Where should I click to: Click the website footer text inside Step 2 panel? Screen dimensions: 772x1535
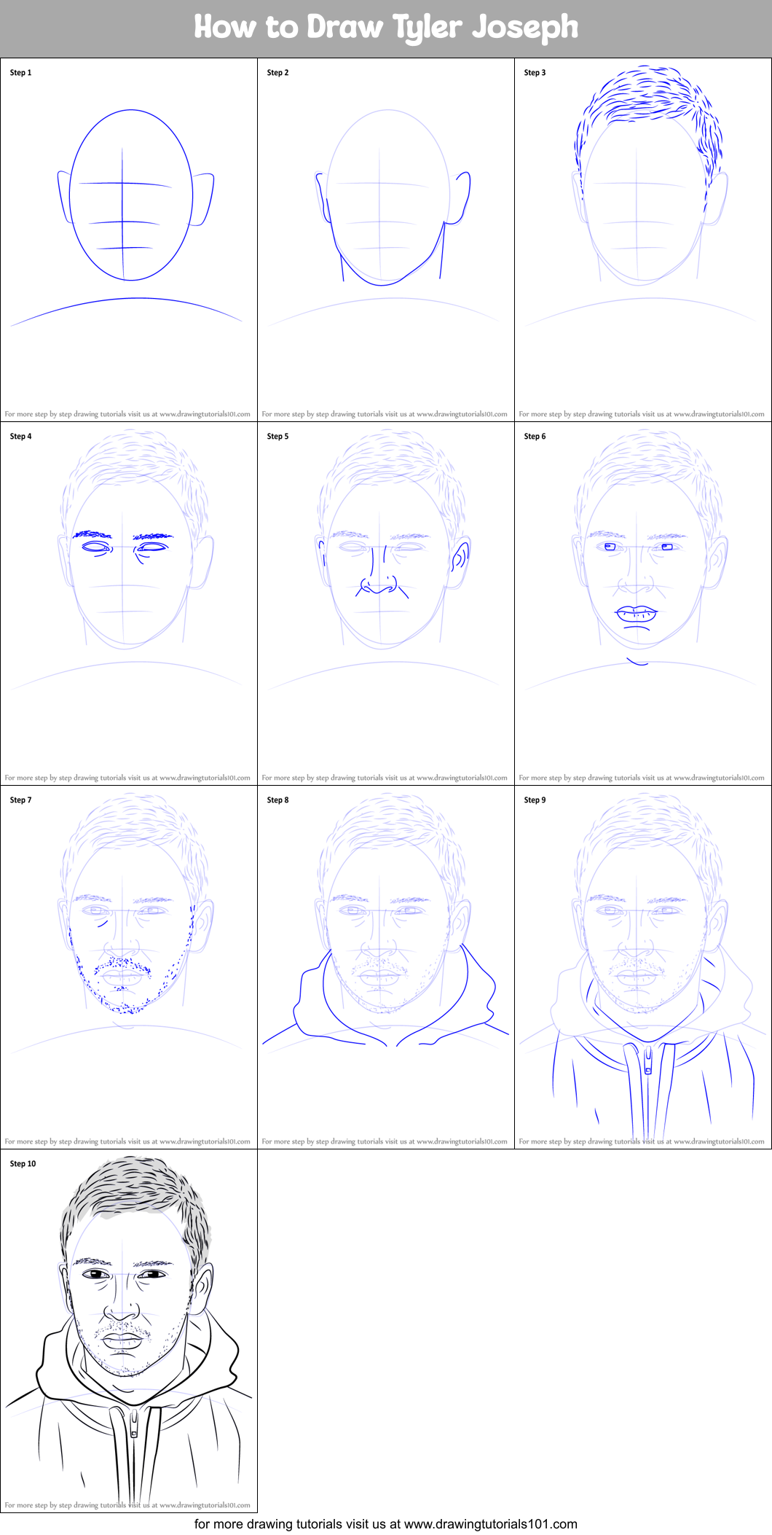point(385,414)
